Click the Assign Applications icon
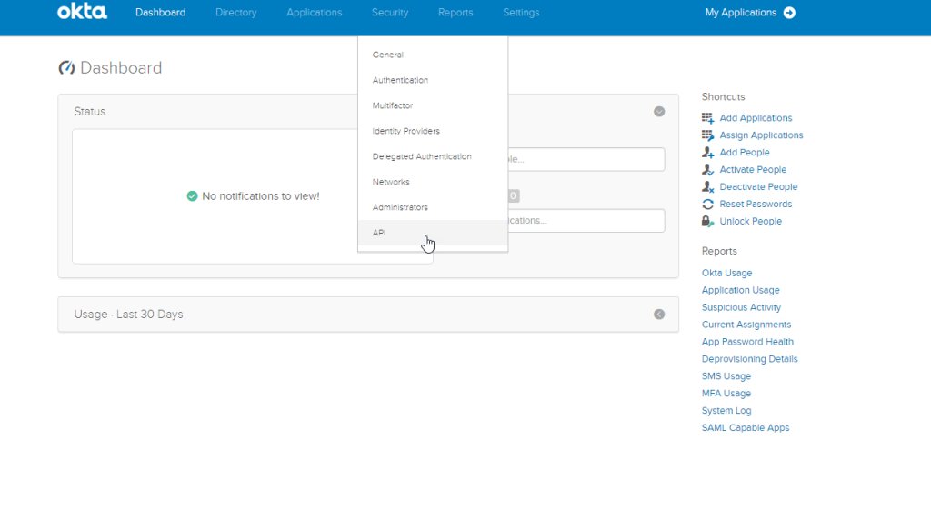The height and width of the screenshot is (520, 931). [707, 135]
